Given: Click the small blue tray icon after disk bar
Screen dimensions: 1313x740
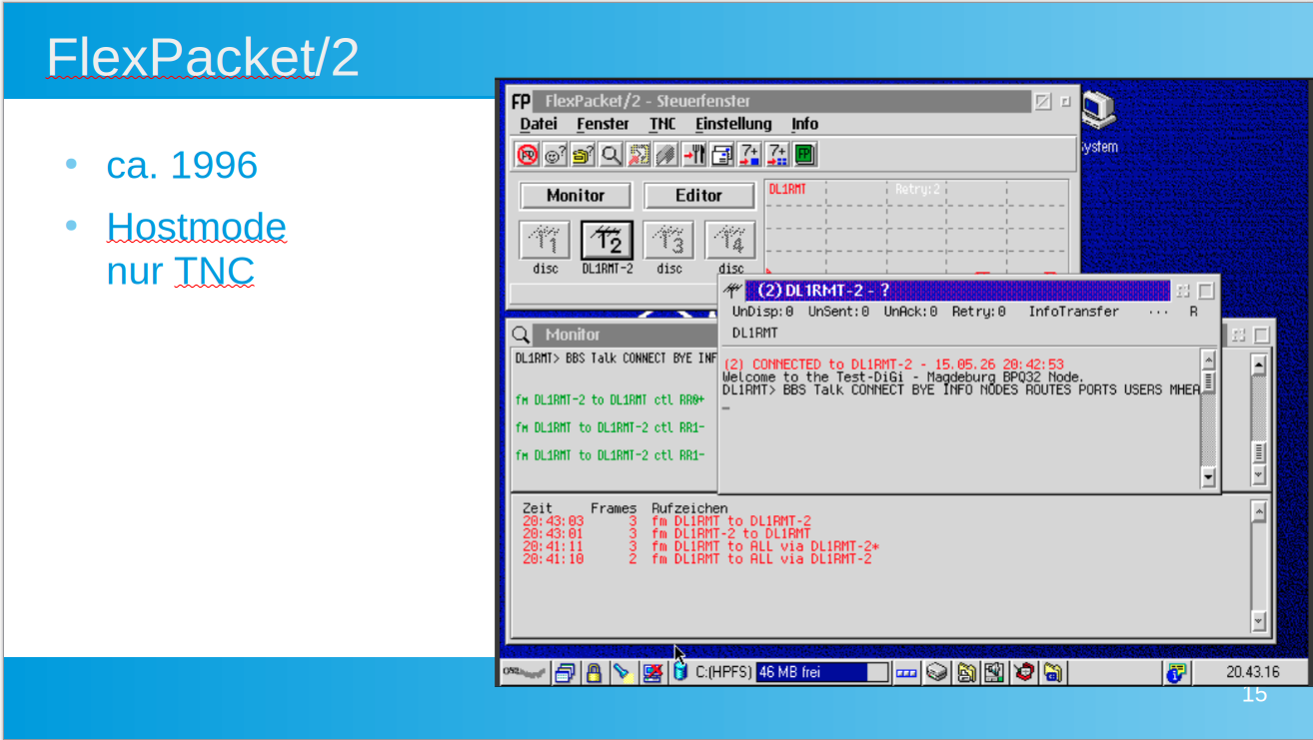Looking at the screenshot, I should [x=906, y=673].
